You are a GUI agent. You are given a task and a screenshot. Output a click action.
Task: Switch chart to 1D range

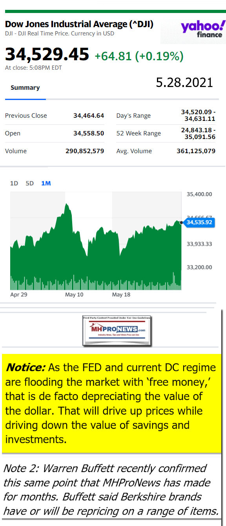click(14, 183)
